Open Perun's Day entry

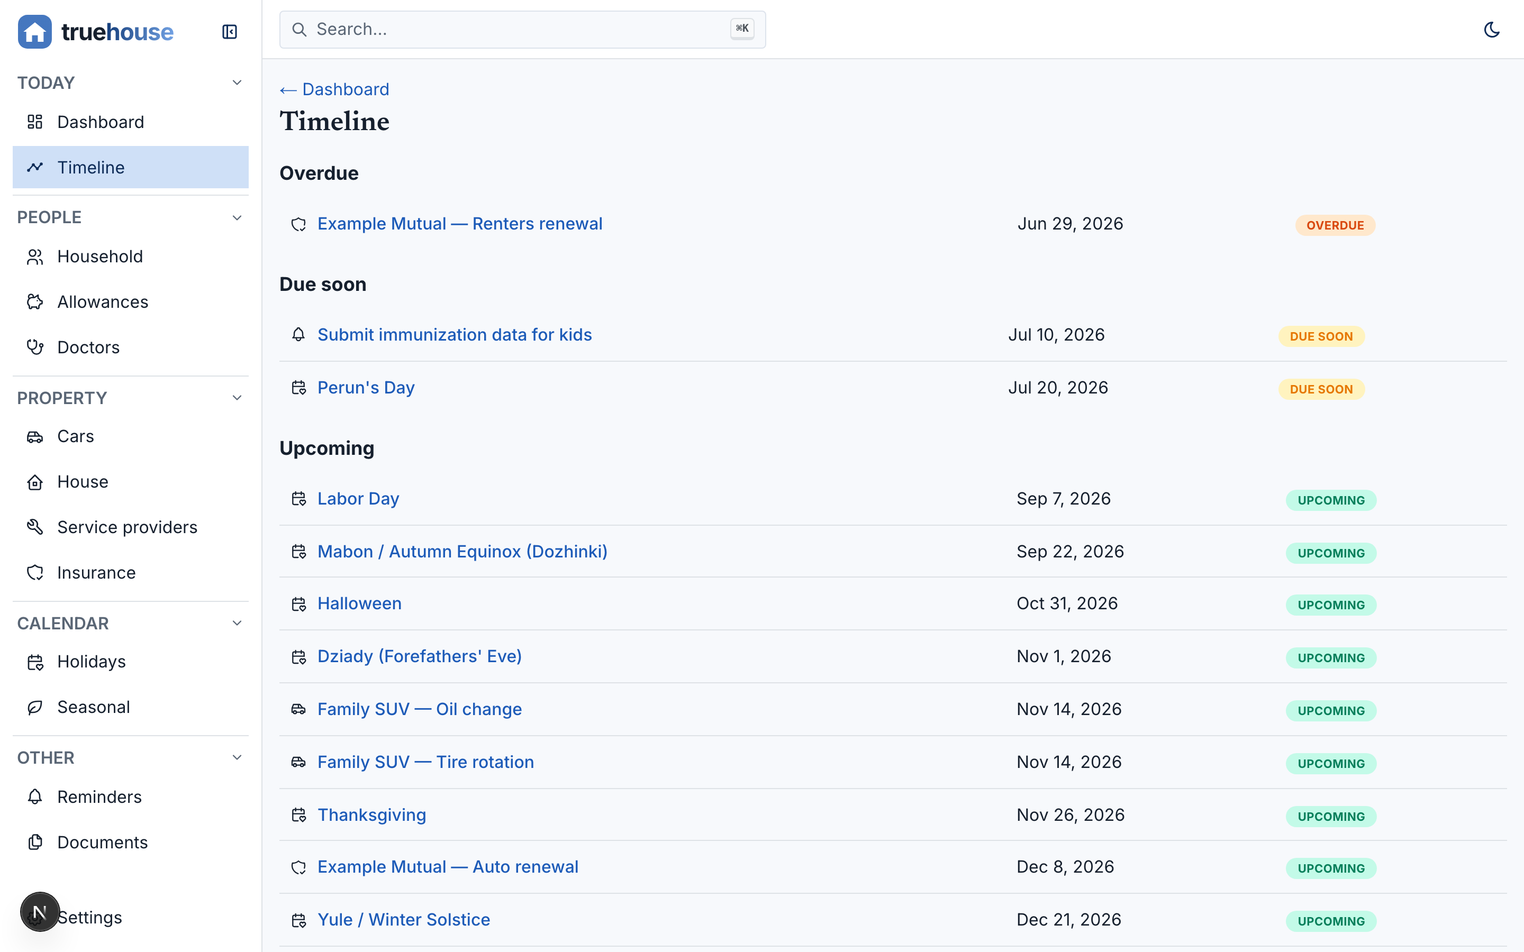[x=366, y=387]
